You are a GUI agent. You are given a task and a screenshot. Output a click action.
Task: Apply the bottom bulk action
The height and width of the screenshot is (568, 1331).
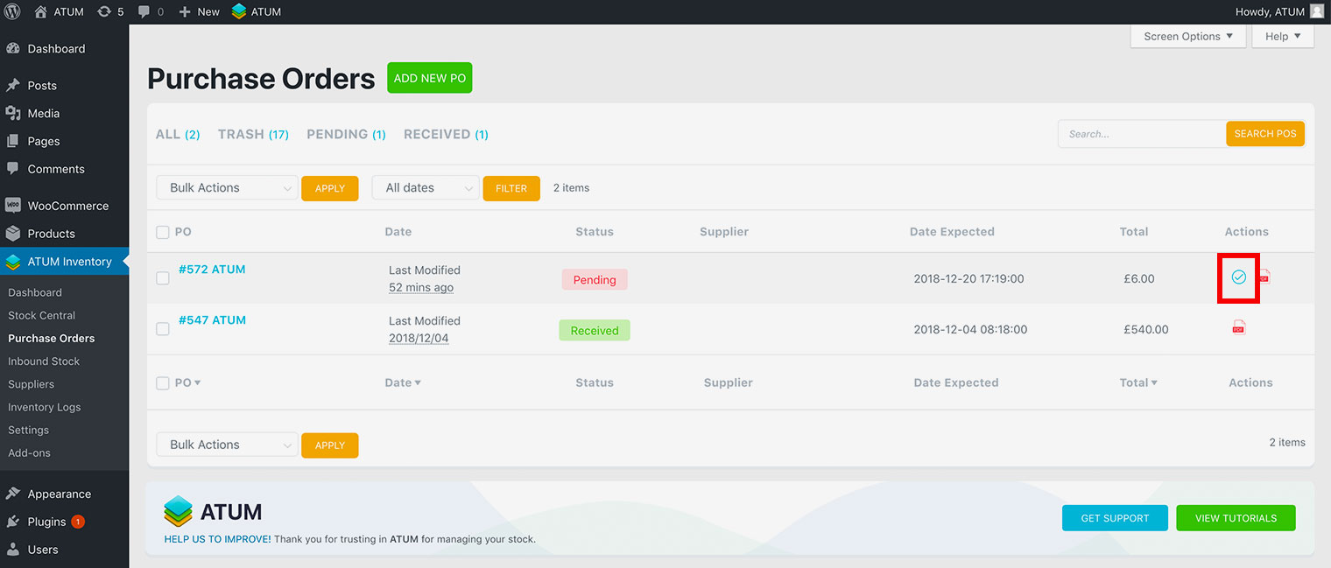[x=330, y=445]
